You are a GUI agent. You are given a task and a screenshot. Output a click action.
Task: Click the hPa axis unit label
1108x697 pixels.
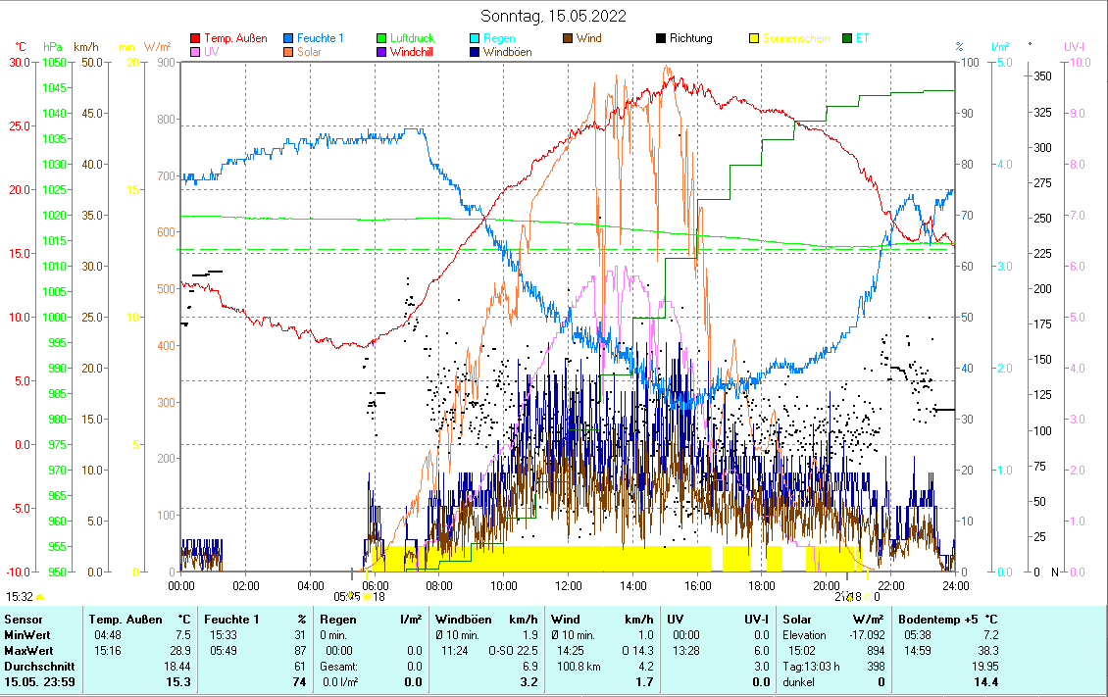52,47
